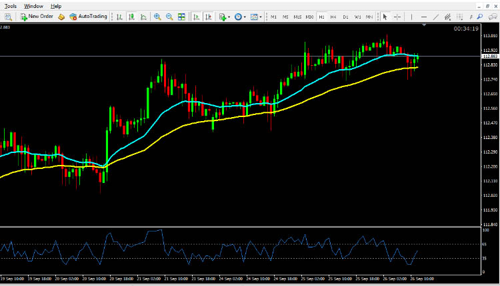500x286 pixels.
Task: Toggle AutoTrading on or off
Action: [x=88, y=17]
